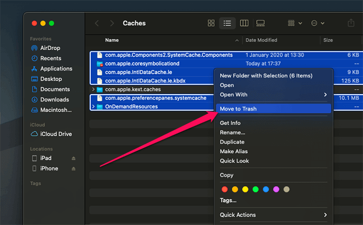Sort by the Date Modified column
This screenshot has height=225, width=363.
[x=261, y=40]
